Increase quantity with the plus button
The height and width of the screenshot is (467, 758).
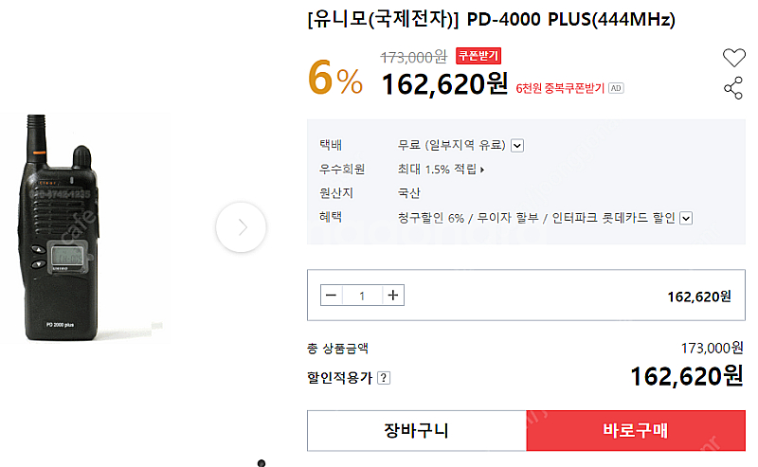393,296
